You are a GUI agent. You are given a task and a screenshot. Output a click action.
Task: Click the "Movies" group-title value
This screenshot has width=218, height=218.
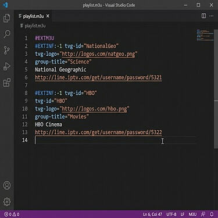coord(78,117)
